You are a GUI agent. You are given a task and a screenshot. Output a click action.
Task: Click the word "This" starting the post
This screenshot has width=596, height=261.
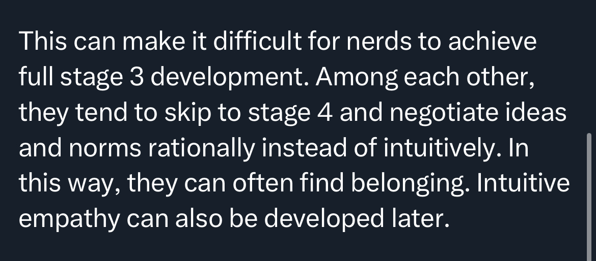pyautogui.click(x=43, y=41)
